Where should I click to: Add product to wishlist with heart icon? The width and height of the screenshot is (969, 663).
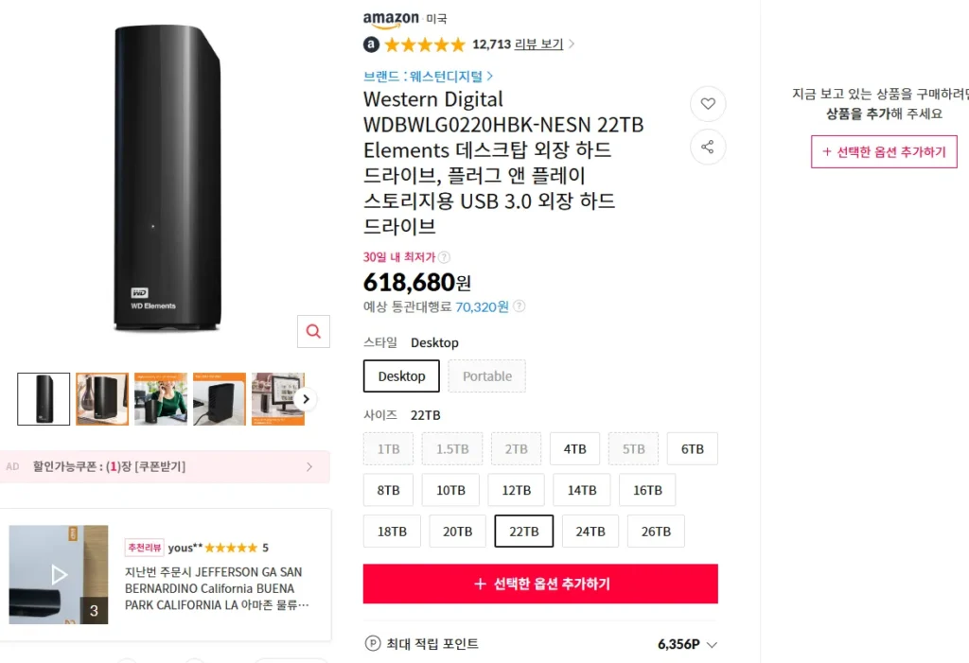pyautogui.click(x=708, y=104)
